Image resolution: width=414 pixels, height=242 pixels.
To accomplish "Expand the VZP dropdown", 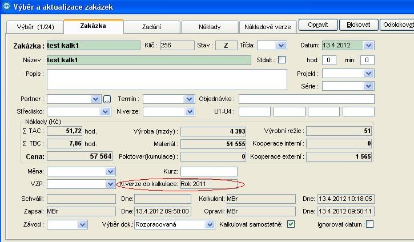I will click(110, 184).
